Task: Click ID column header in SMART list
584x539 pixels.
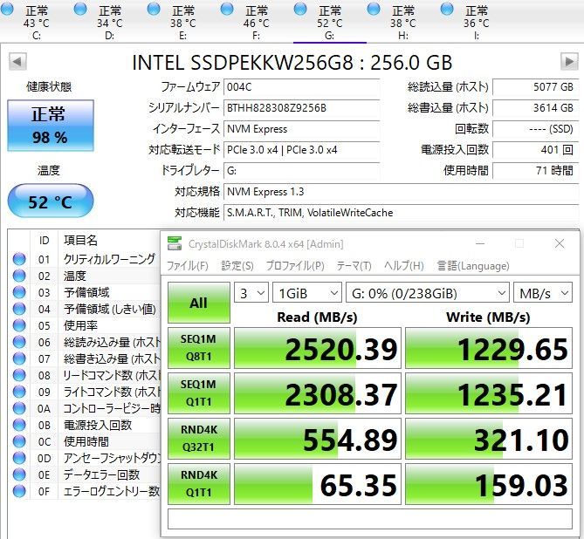Action: [x=44, y=240]
